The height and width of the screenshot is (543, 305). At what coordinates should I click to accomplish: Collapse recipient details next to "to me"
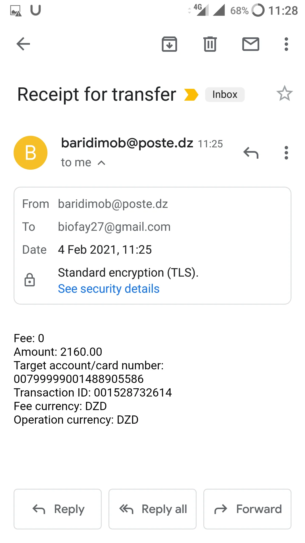(101, 163)
